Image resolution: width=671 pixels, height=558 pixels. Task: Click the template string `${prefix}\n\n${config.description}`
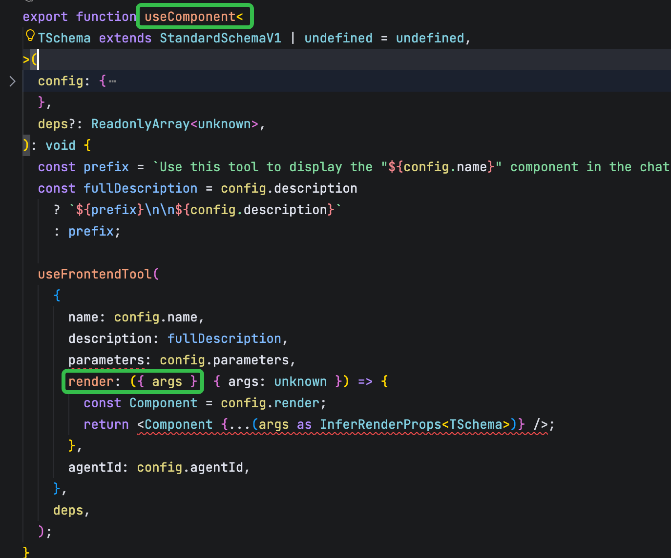[206, 210]
